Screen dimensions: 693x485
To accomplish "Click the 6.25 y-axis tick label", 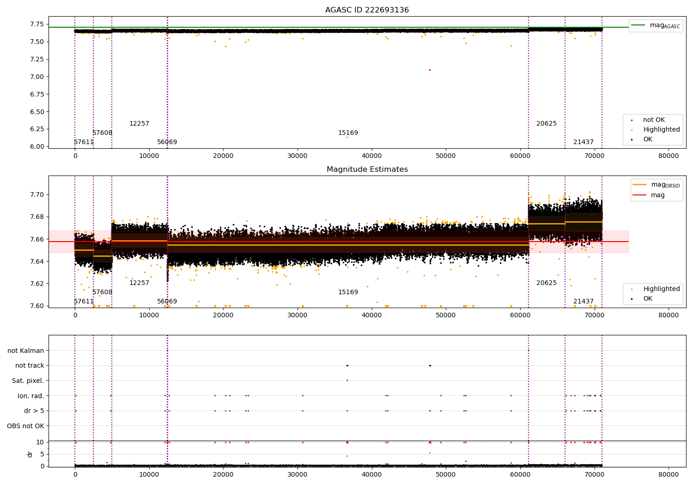I will (36, 129).
